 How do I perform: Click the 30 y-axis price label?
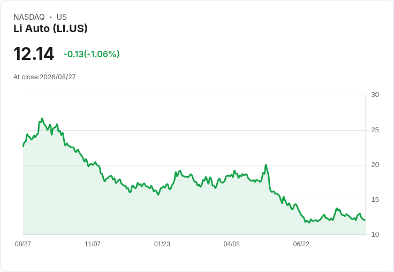point(375,95)
